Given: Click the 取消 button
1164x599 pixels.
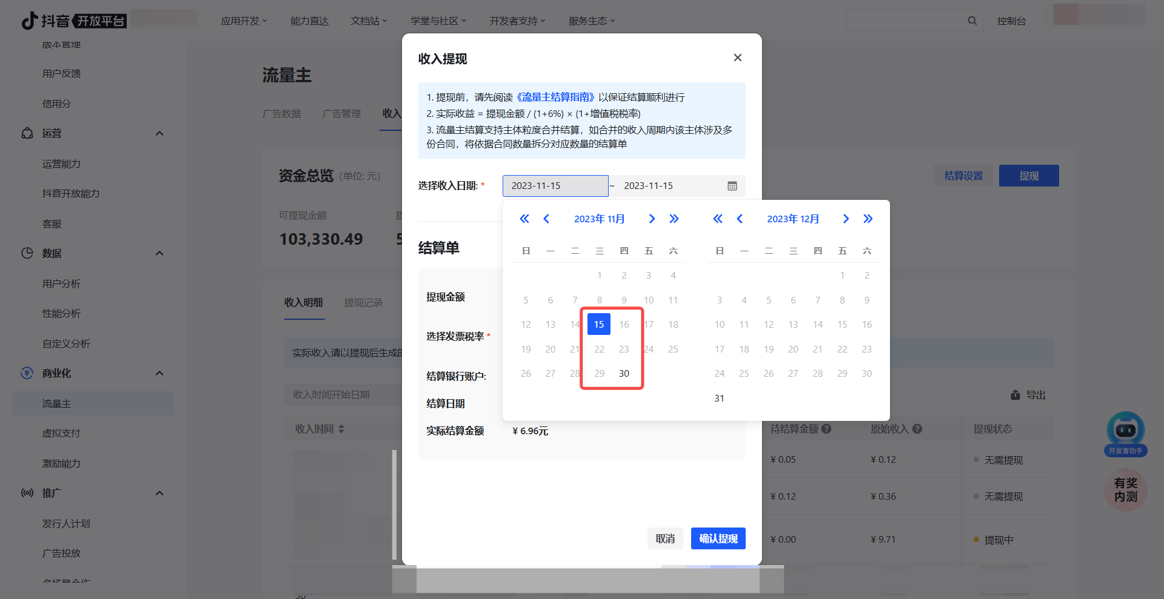Looking at the screenshot, I should pyautogui.click(x=665, y=538).
